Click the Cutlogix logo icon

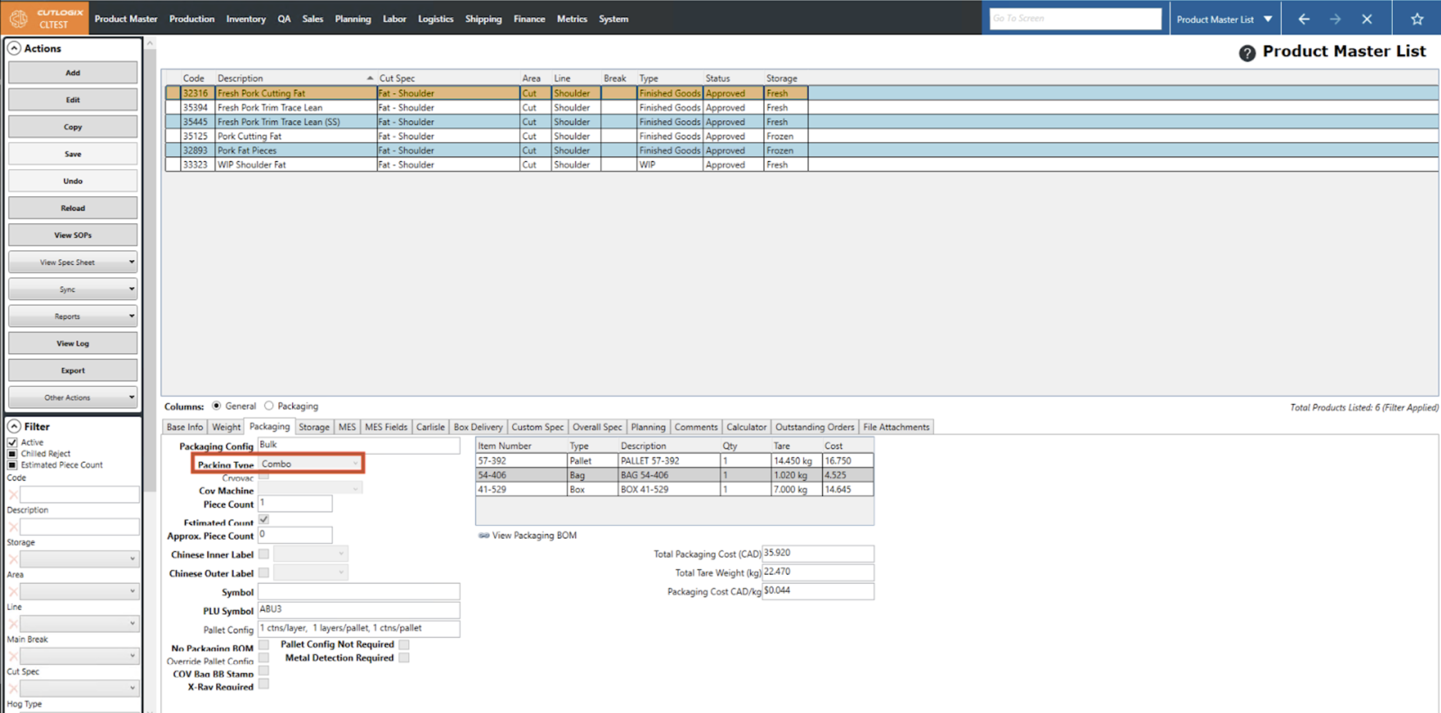point(18,18)
